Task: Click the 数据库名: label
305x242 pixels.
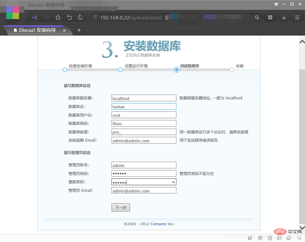Action: 77,107
